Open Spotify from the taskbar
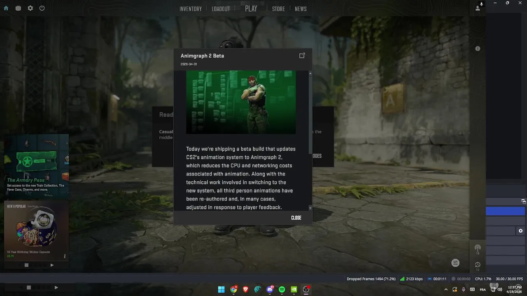Image resolution: width=527 pixels, height=296 pixels. click(x=282, y=289)
